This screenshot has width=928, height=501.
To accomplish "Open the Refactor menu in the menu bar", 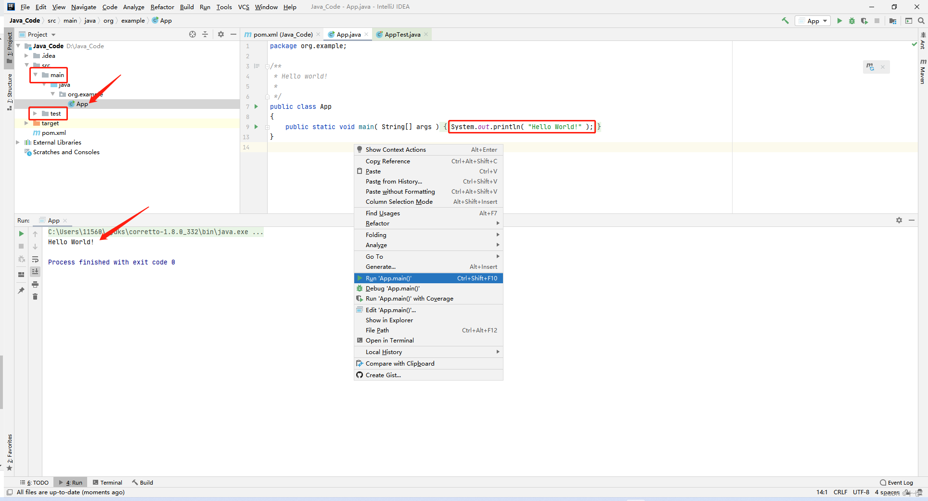I will [162, 7].
